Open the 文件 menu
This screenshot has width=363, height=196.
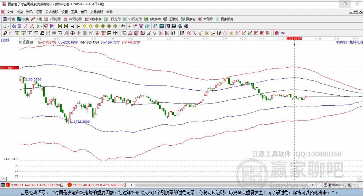pos(10,12)
